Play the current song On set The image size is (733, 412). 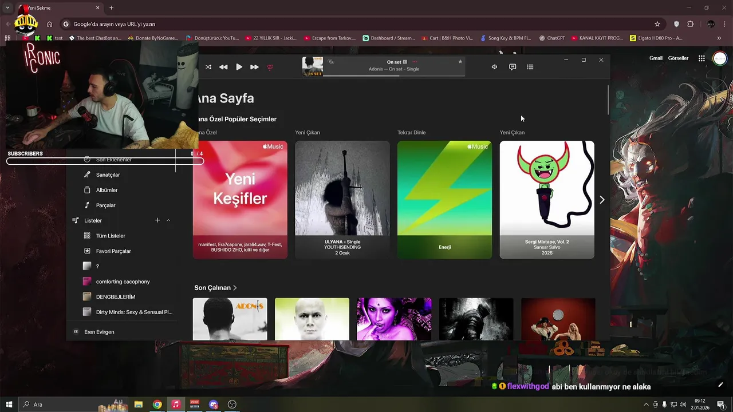(x=239, y=67)
